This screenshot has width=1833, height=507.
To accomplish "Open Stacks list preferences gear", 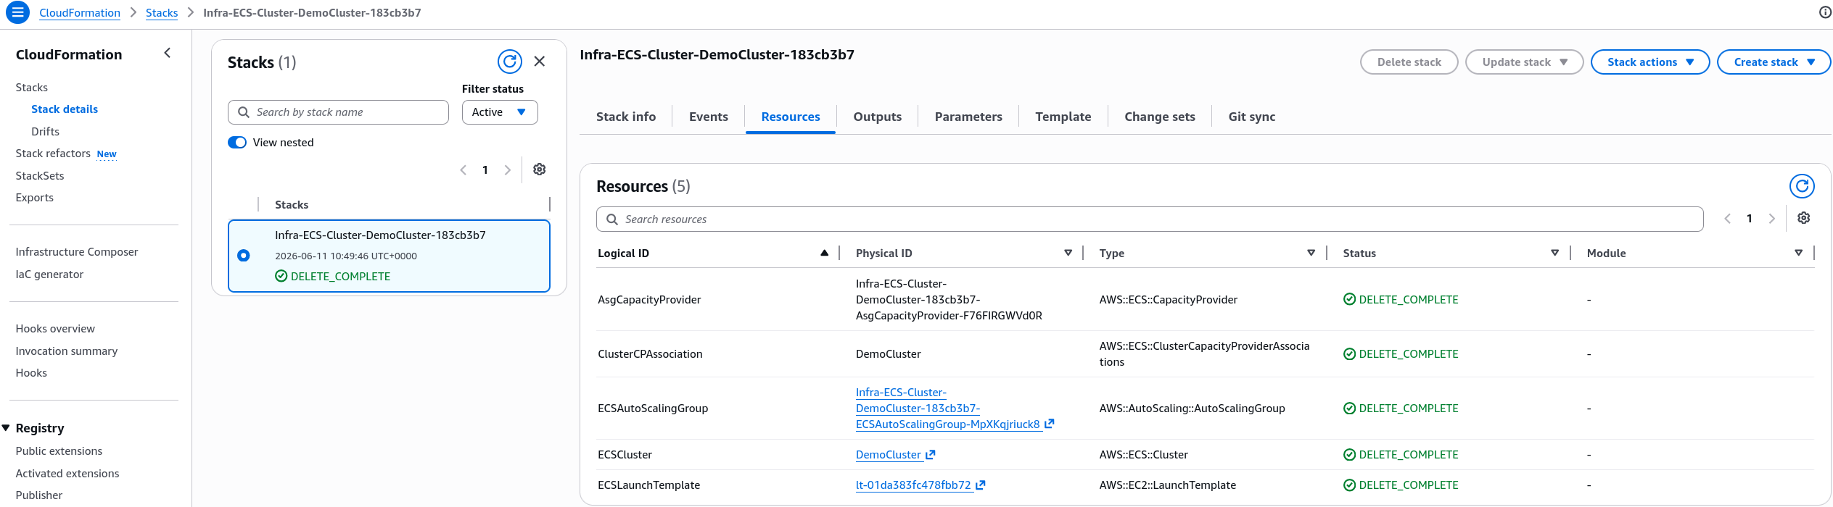I will [540, 169].
